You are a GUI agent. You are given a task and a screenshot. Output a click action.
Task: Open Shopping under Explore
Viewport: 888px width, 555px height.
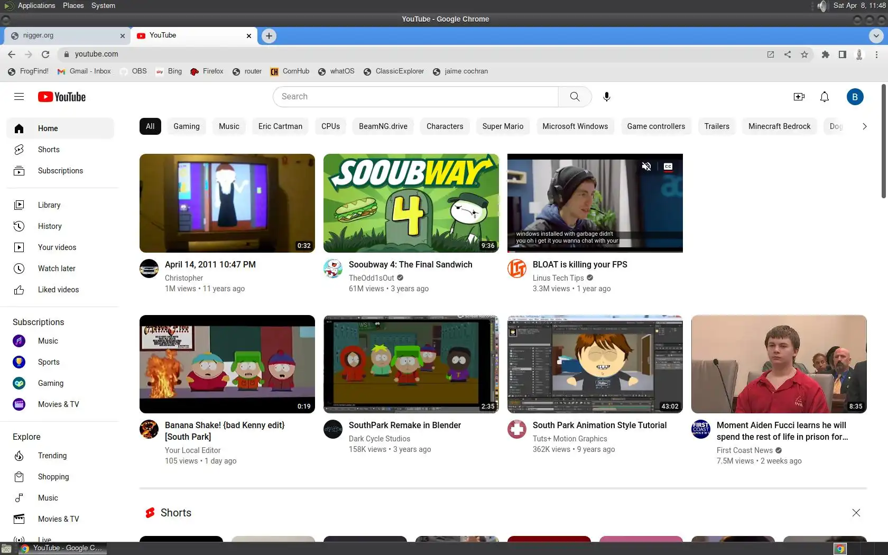[x=60, y=477]
